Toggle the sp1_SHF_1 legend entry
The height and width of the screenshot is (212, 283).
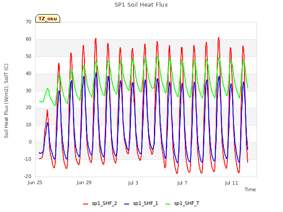141,204
